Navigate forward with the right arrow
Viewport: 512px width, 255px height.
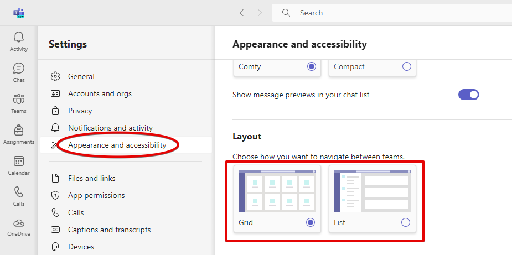pos(260,13)
